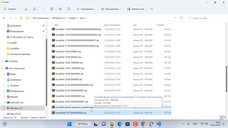Expand the Видео folder node
This screenshot has width=228, height=128.
point(4,74)
